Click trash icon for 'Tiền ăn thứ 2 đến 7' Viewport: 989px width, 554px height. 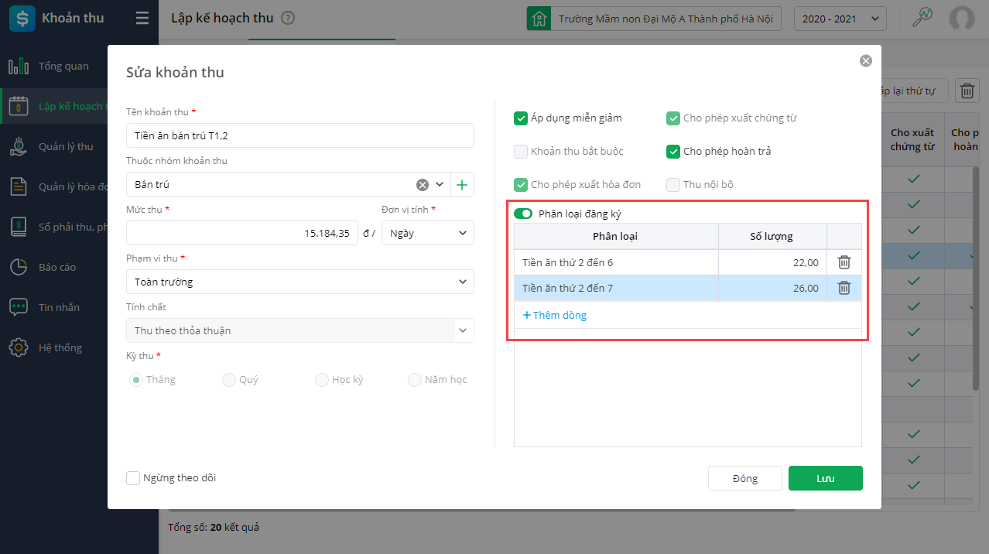(844, 289)
